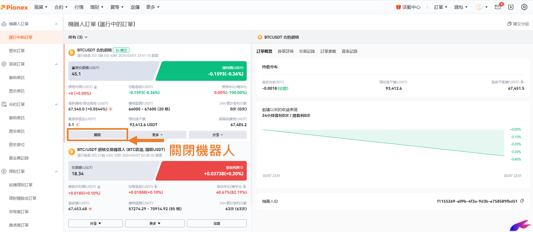Viewport: 533px width, 232px height.
Task: Click the user avatar icon
Action: pos(479,7)
